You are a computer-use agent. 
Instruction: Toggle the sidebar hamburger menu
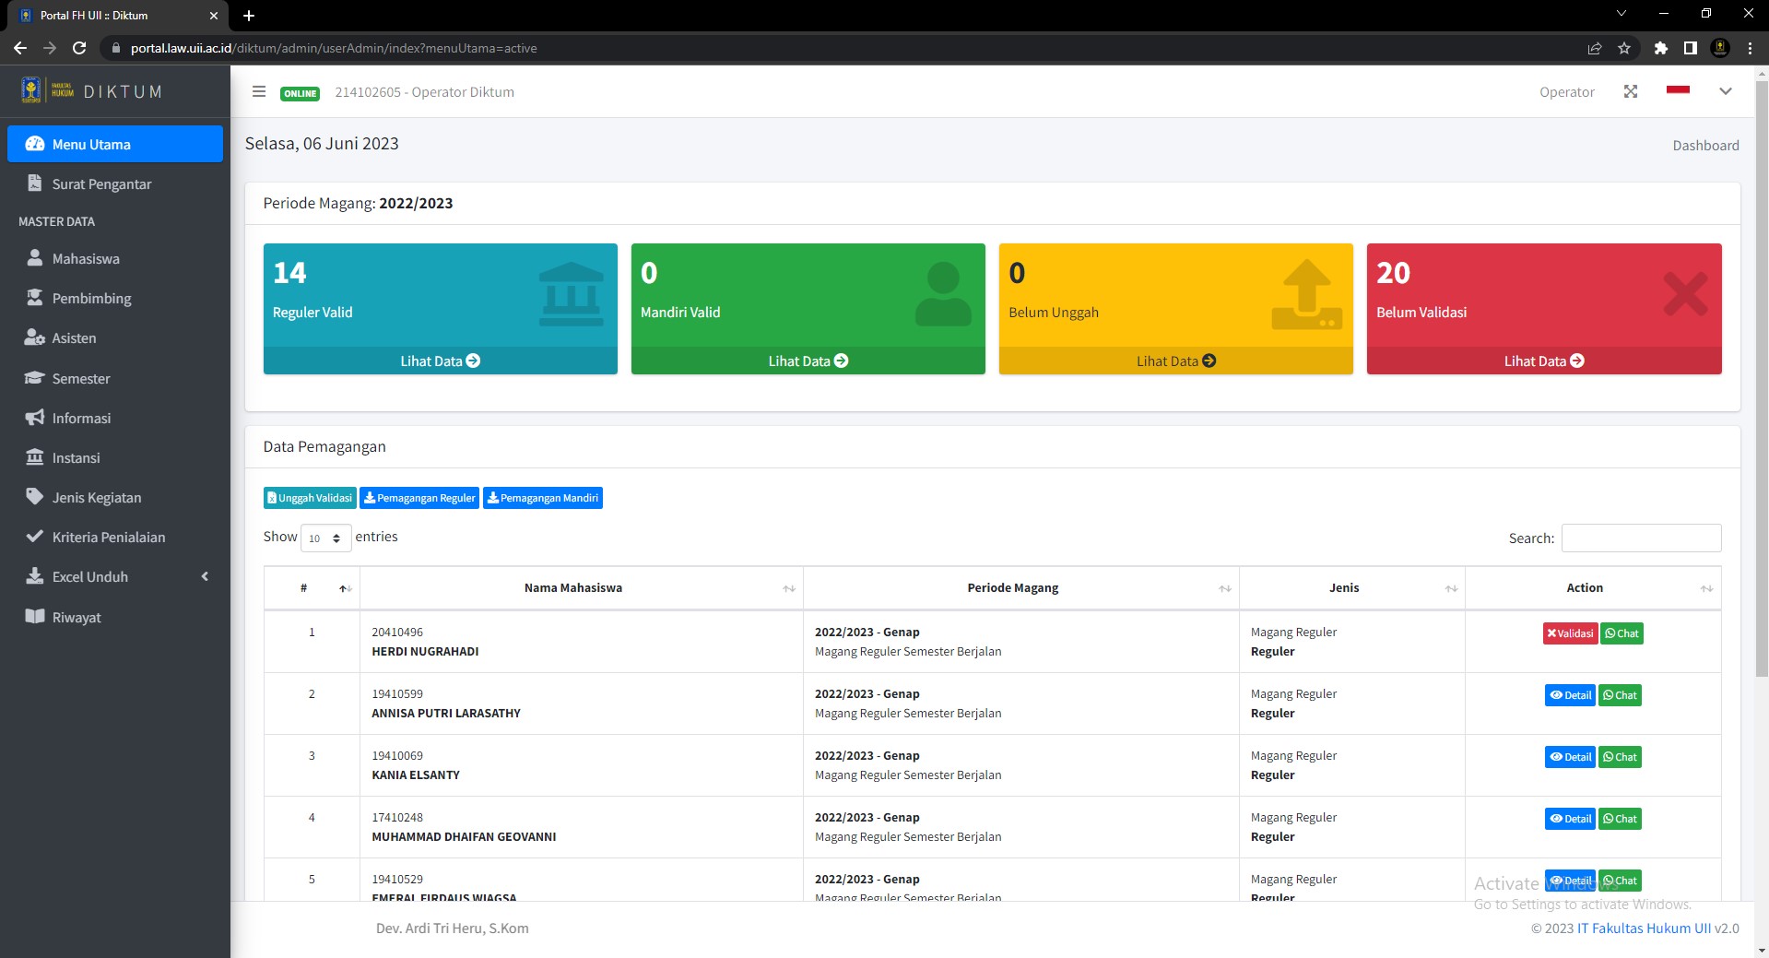click(259, 92)
